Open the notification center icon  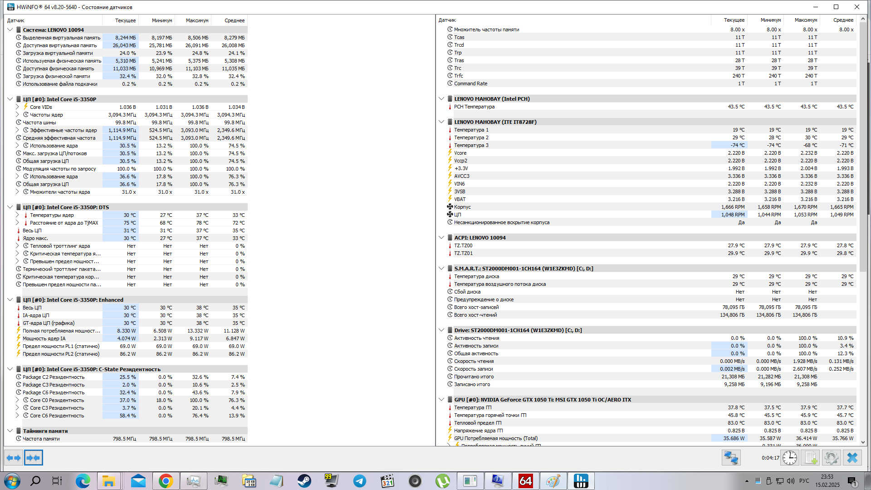852,481
